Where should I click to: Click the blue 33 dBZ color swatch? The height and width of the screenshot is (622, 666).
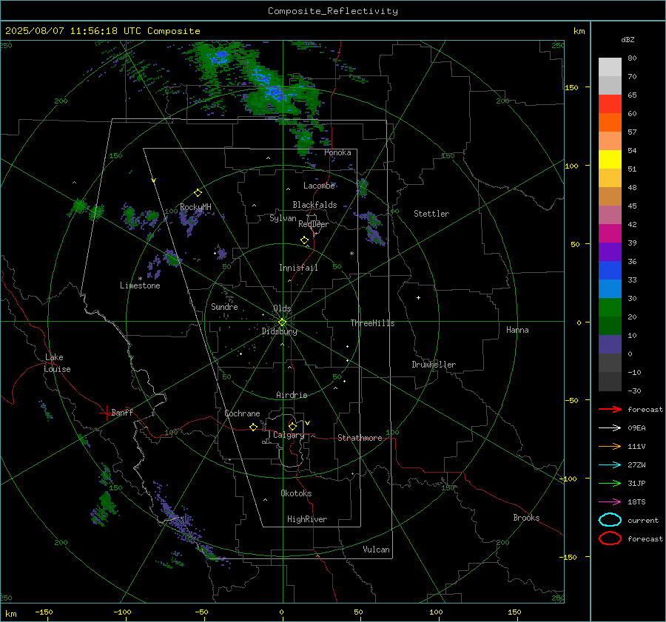pyautogui.click(x=610, y=271)
